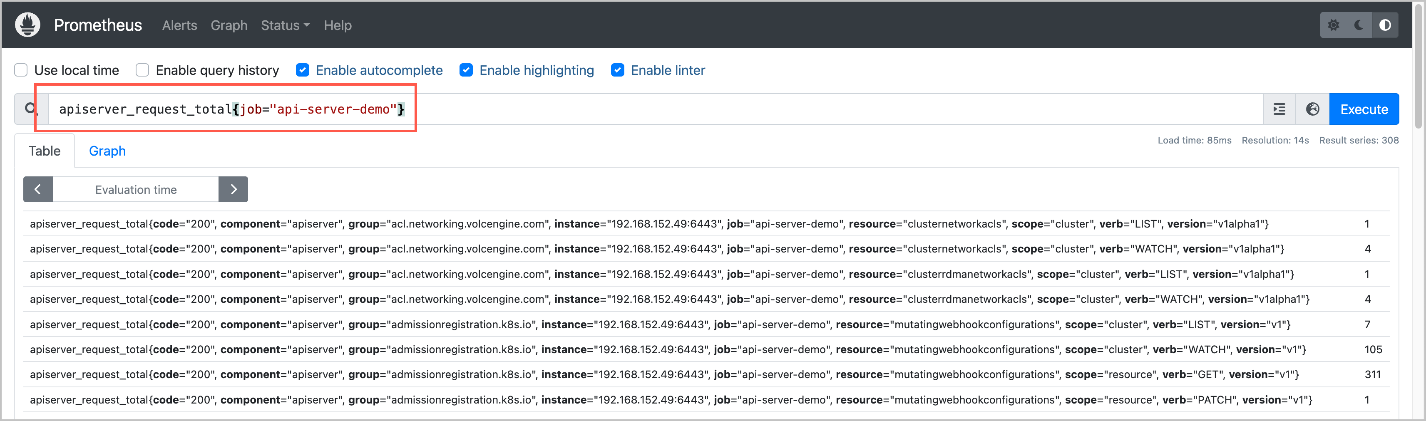
Task: Expand the Status dropdown menu
Action: 285,25
